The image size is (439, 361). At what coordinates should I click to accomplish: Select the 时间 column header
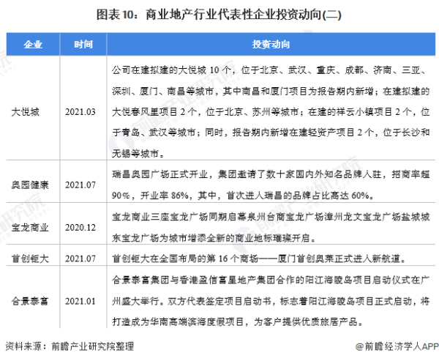pos(83,44)
